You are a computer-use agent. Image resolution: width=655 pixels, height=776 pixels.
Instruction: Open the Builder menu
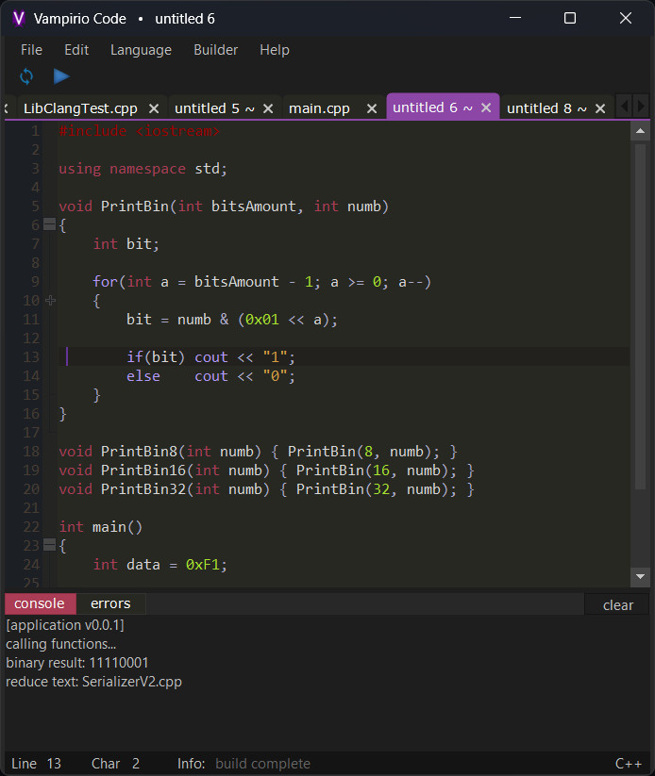pyautogui.click(x=215, y=50)
